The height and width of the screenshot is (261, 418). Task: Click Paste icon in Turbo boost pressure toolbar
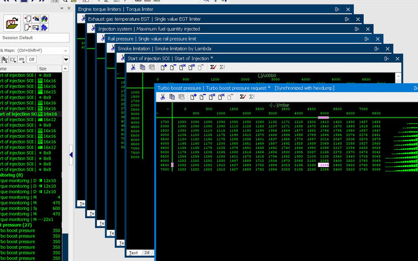[x=181, y=97]
